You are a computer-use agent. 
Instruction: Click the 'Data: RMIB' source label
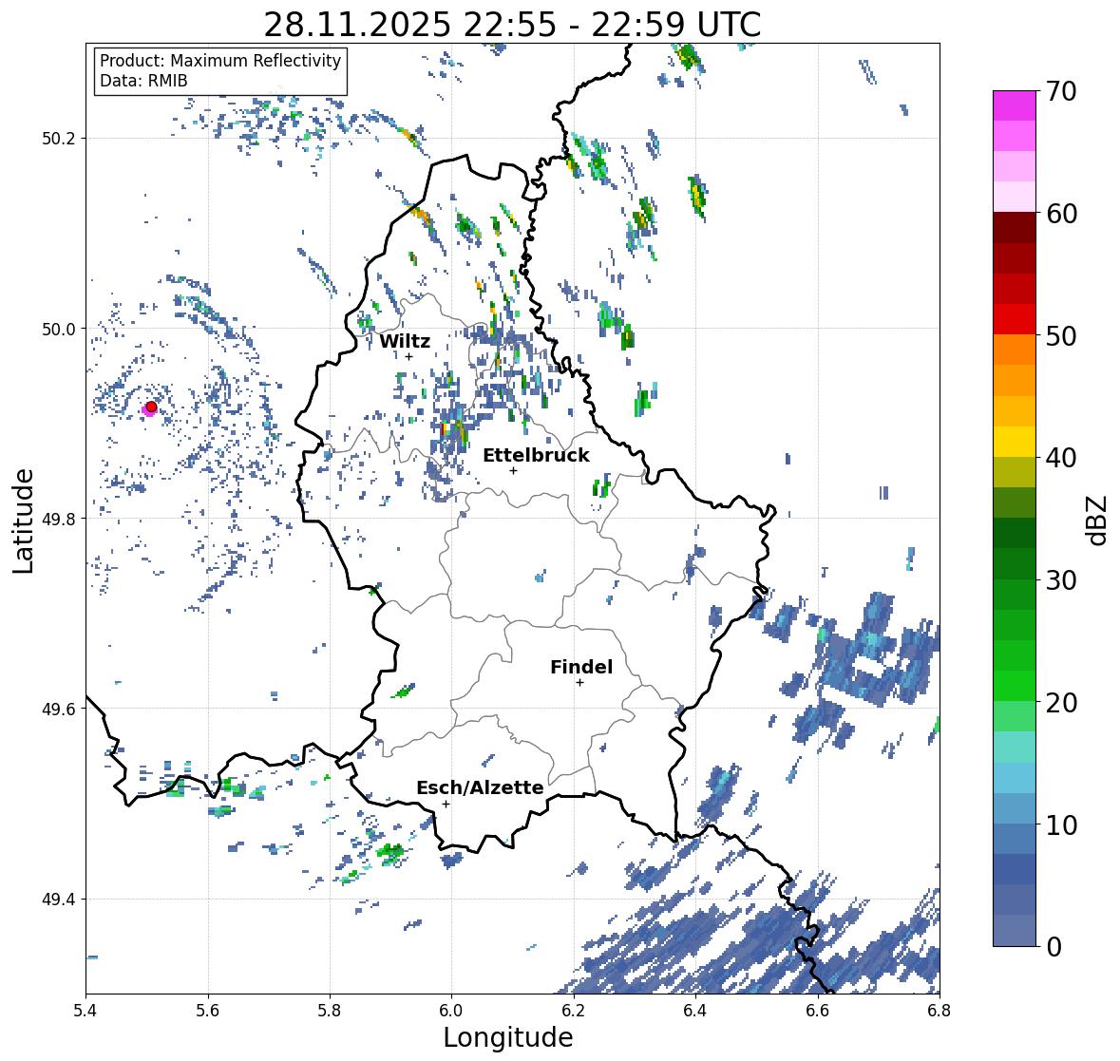tap(143, 81)
